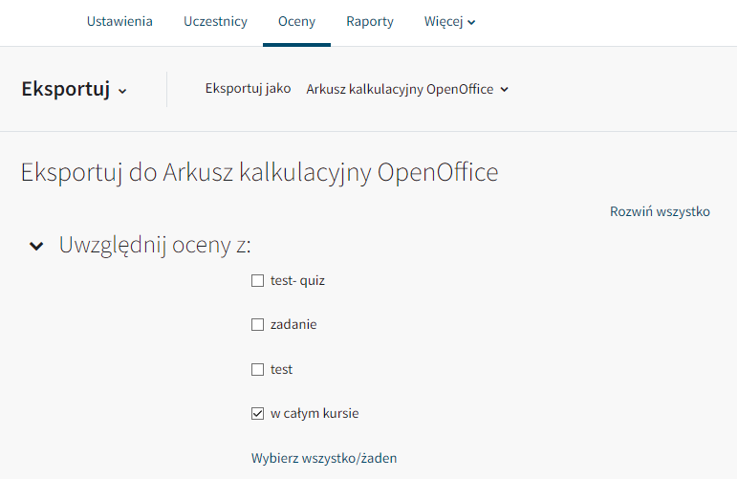
Task: Click Rozwiń wszystko link
Action: [x=660, y=211]
